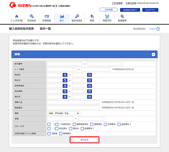Open the ご利用履歴 link
Screen dimensions: 169x152
pyautogui.click(x=117, y=3)
